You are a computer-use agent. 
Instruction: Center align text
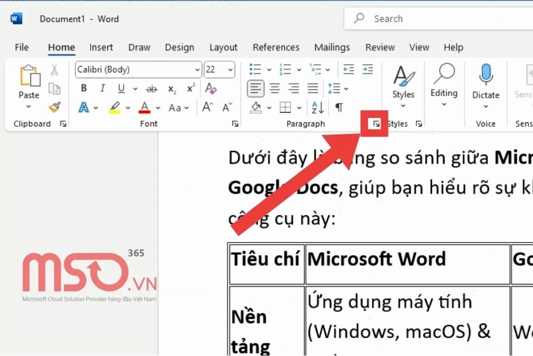point(275,89)
